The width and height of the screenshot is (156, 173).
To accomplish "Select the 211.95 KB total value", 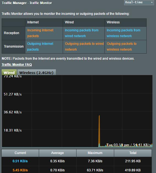I will click(133, 161).
